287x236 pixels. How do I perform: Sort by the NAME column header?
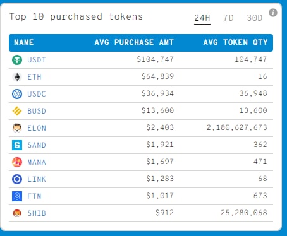(x=24, y=42)
